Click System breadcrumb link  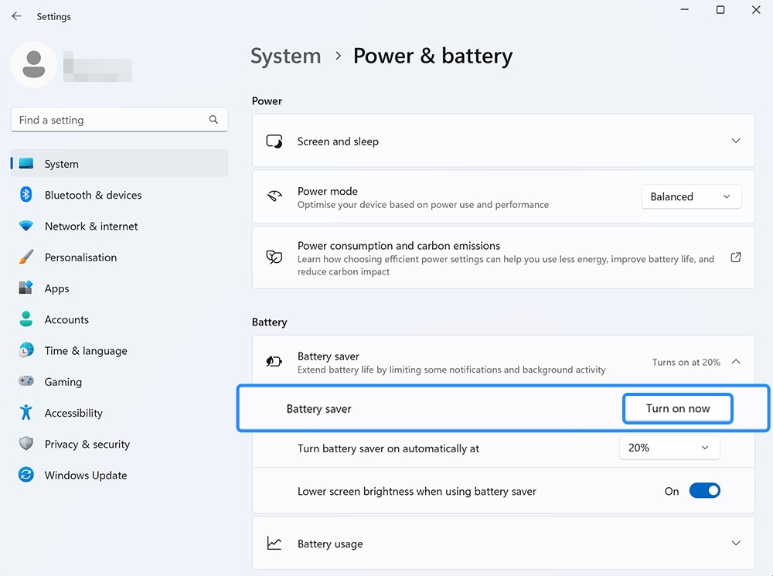pos(285,56)
